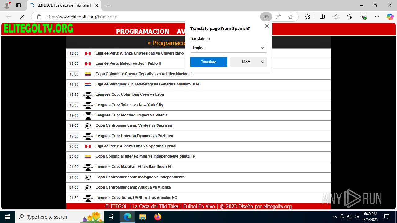This screenshot has height=223, width=397.
Task: Open Browser essentials icon
Action: 364,17
